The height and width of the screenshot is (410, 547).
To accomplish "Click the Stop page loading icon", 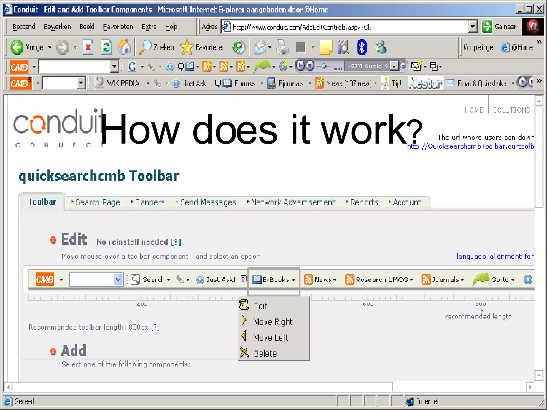I will (88, 47).
